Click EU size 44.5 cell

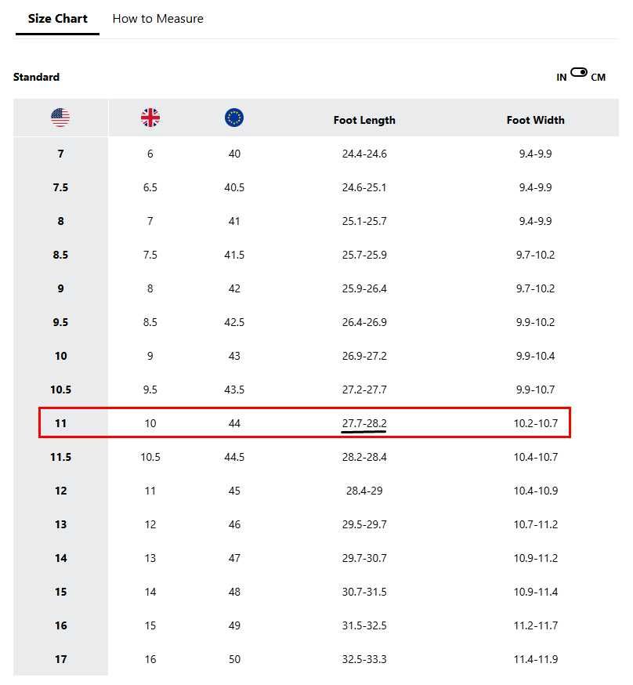[x=234, y=457]
